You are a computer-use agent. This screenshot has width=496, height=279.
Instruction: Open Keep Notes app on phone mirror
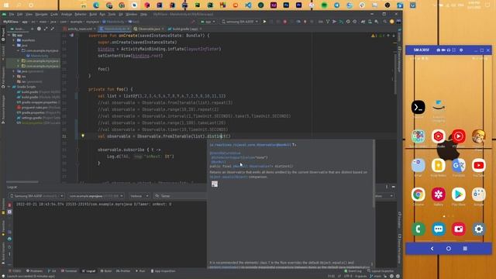coord(439,165)
